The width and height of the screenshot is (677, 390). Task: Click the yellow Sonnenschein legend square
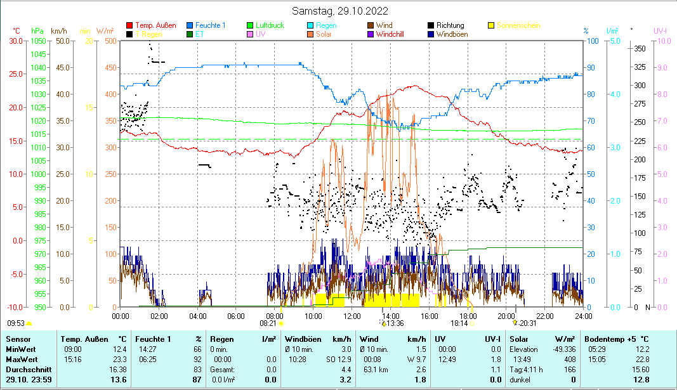tap(491, 25)
